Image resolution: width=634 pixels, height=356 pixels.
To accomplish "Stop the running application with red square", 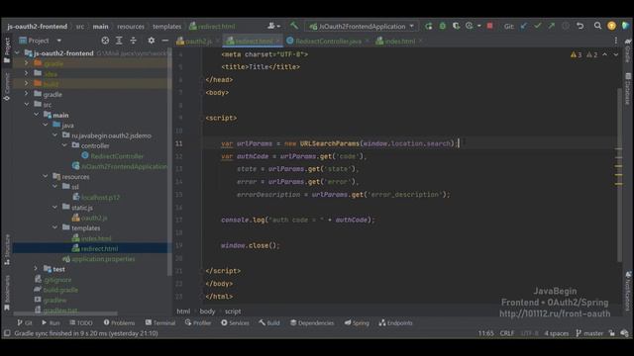I will pos(489,27).
